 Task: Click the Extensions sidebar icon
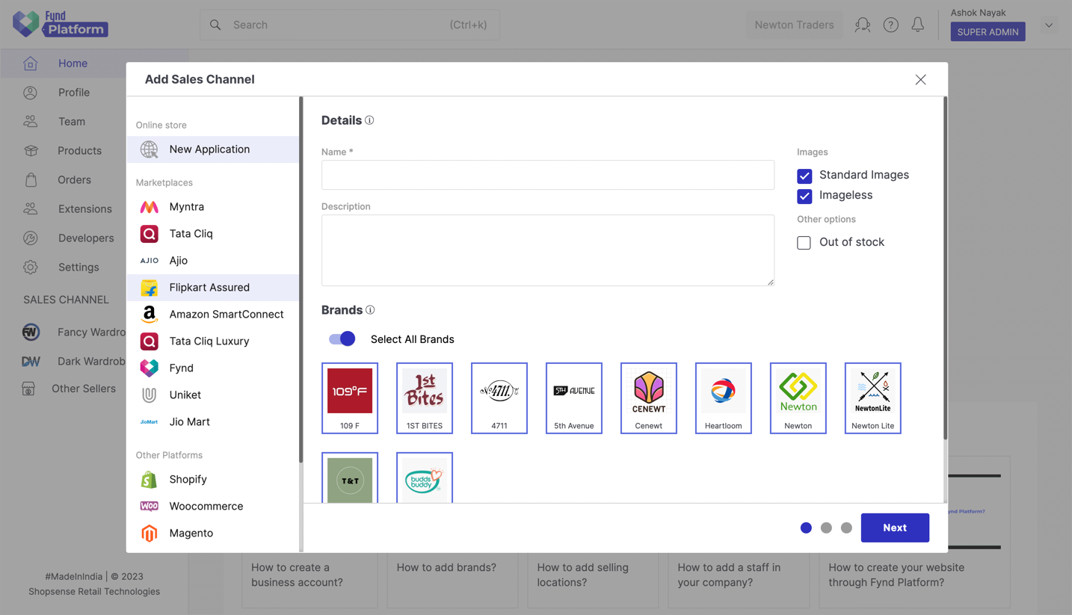tap(31, 209)
